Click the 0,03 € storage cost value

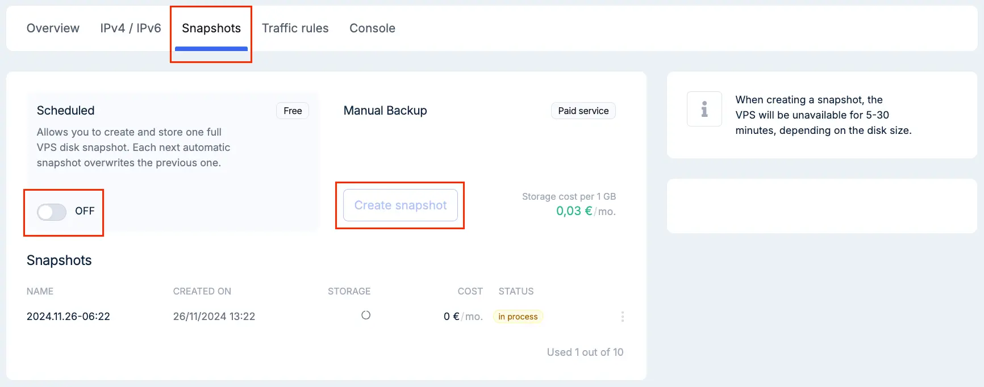pyautogui.click(x=574, y=211)
